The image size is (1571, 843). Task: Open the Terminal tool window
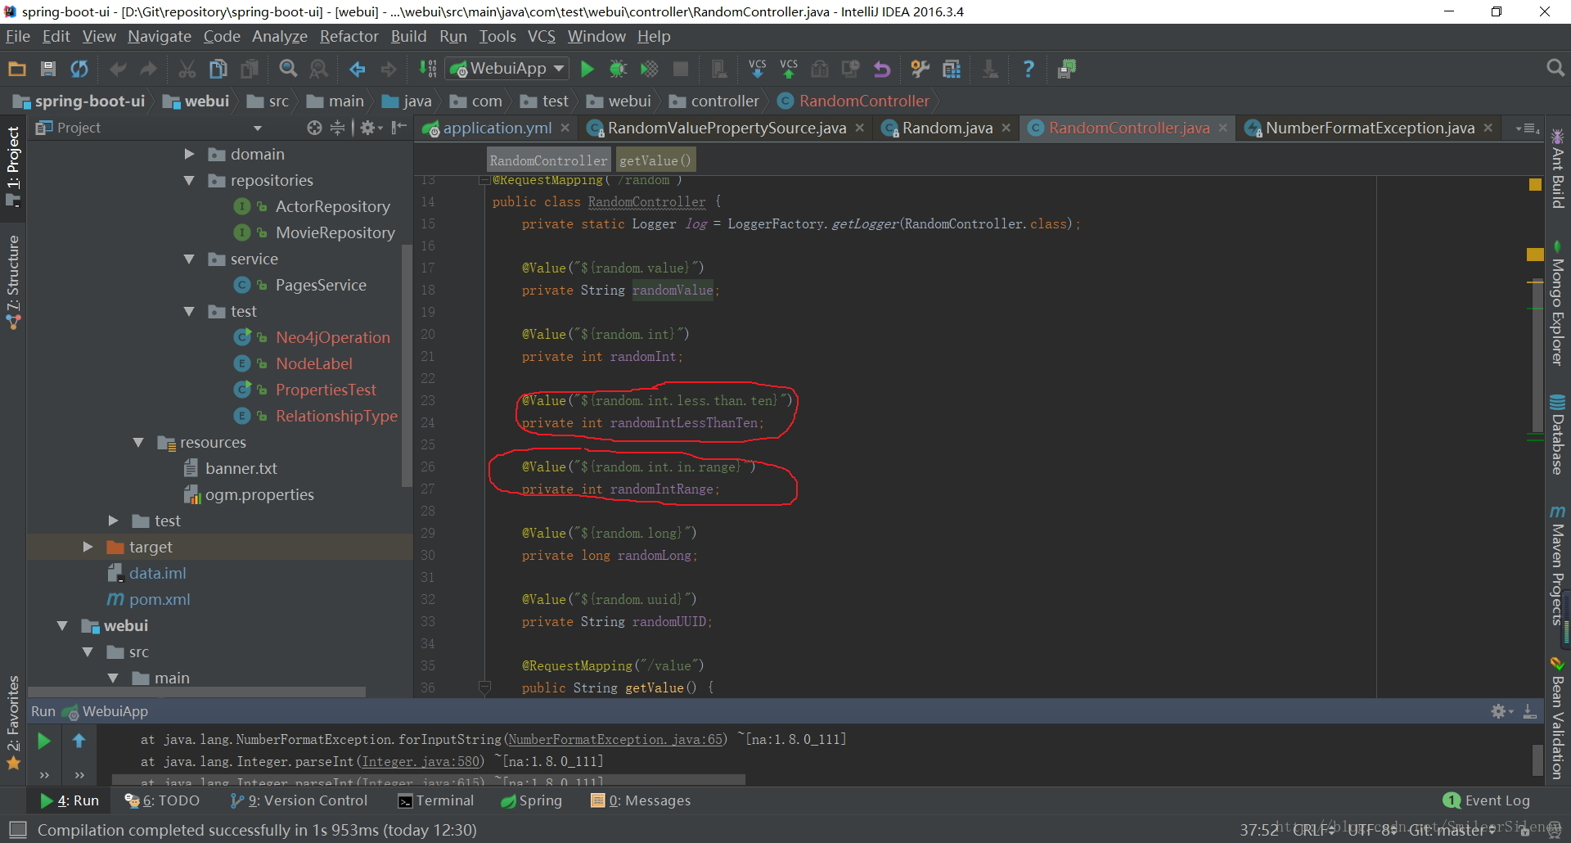pos(435,800)
